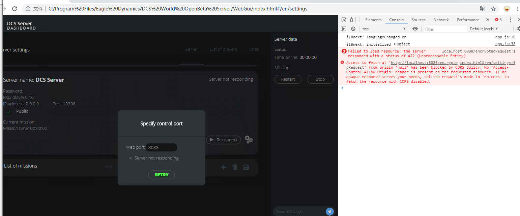The width and height of the screenshot is (520, 216).
Task: Click app.js:38 link for initialized
Action: click(x=505, y=44)
